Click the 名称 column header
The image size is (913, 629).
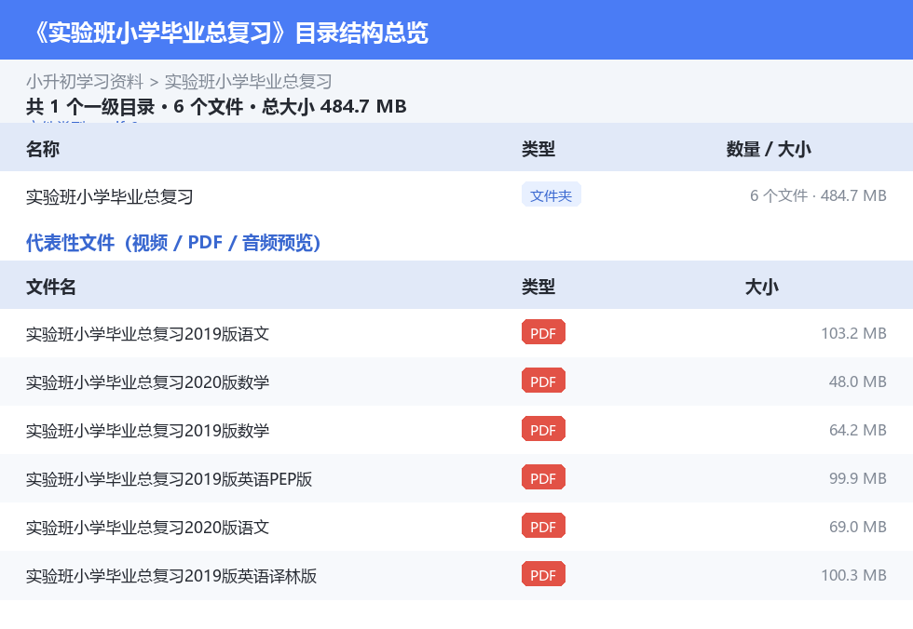point(43,150)
